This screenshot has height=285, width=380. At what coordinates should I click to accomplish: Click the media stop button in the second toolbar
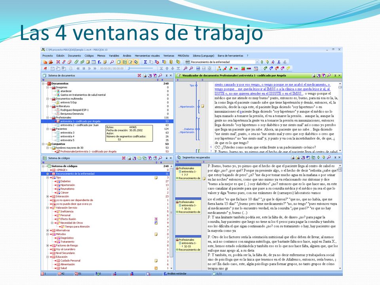84,68
